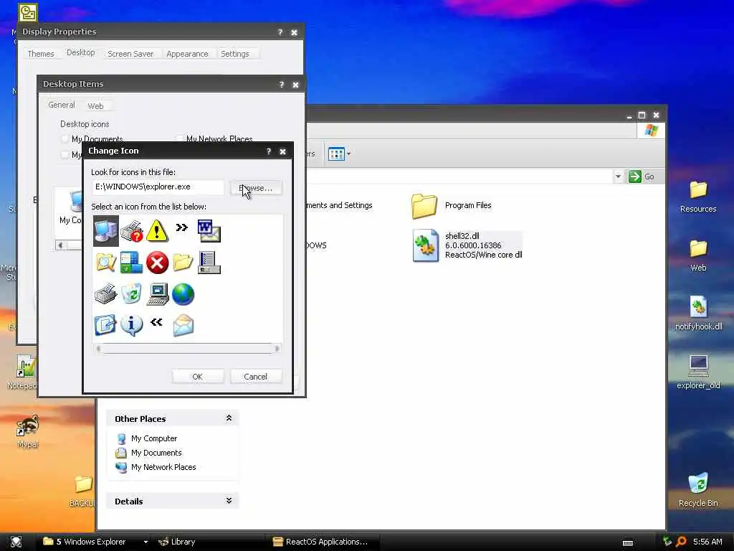Viewport: 734px width, 551px height.
Task: Open the Views dropdown in Explorer toolbar
Action: (x=349, y=154)
